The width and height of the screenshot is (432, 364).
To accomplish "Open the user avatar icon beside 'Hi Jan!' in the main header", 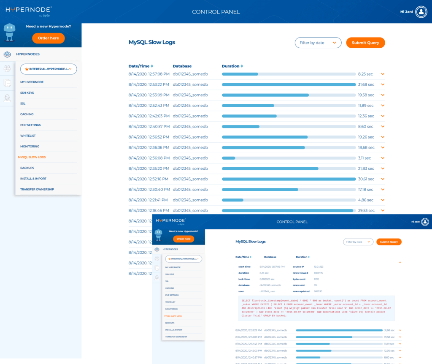I will click(x=421, y=12).
